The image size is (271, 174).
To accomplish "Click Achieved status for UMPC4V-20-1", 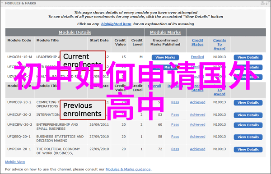I will (x=197, y=149).
